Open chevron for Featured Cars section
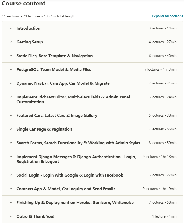Image resolution: width=184 pixels, height=224 pixels. [x=11, y=115]
